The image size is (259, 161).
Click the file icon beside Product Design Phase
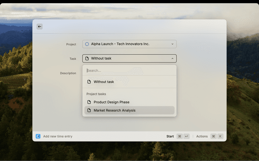click(x=89, y=102)
